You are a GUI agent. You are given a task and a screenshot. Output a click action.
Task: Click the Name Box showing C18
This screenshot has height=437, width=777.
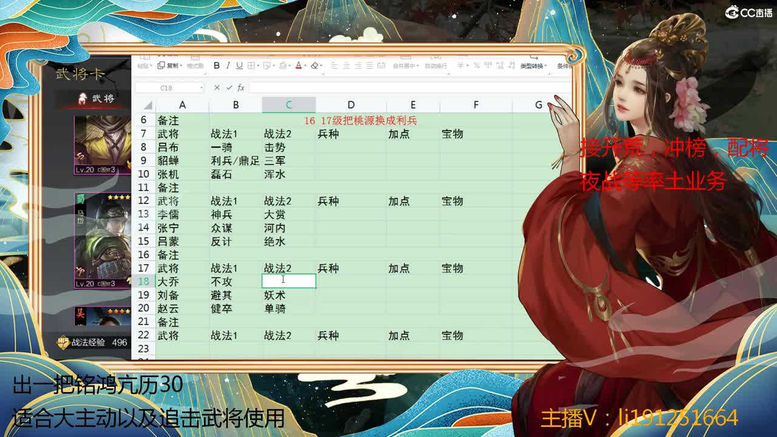coord(169,88)
